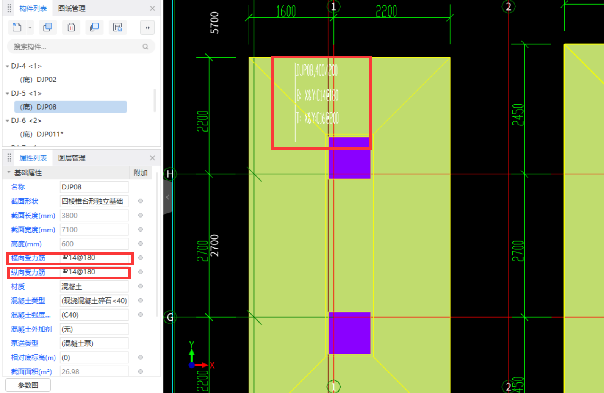Collapse the left side panel arrow
The image size is (604, 393).
coord(167,197)
